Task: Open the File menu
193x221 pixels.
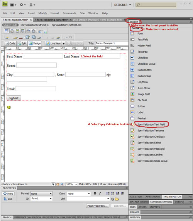Action: pyautogui.click(x=5, y=13)
